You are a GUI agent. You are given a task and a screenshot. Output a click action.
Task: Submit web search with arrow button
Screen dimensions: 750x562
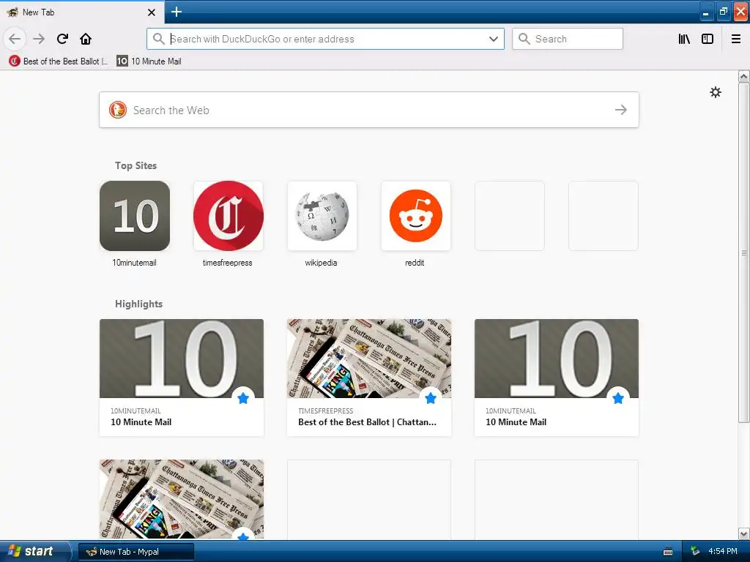621,110
